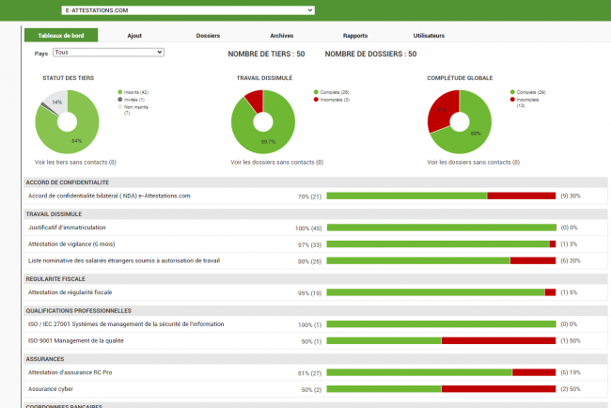The height and width of the screenshot is (408, 611).
Task: Open the E-ATTESTATIONS.COM account dropdown
Action: (186, 9)
